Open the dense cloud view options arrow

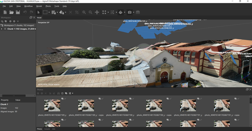(116, 12)
